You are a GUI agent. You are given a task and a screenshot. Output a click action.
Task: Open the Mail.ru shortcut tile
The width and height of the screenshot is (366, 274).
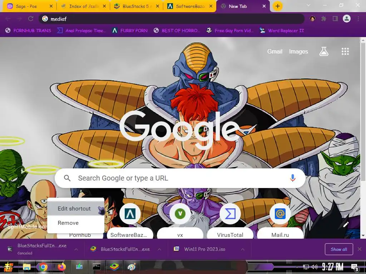coord(280,221)
